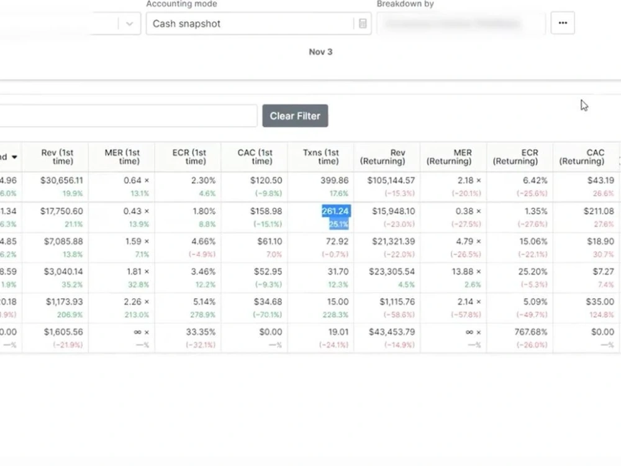The height and width of the screenshot is (466, 621).
Task: Click the 2.18 × returning MER value
Action: [469, 180]
